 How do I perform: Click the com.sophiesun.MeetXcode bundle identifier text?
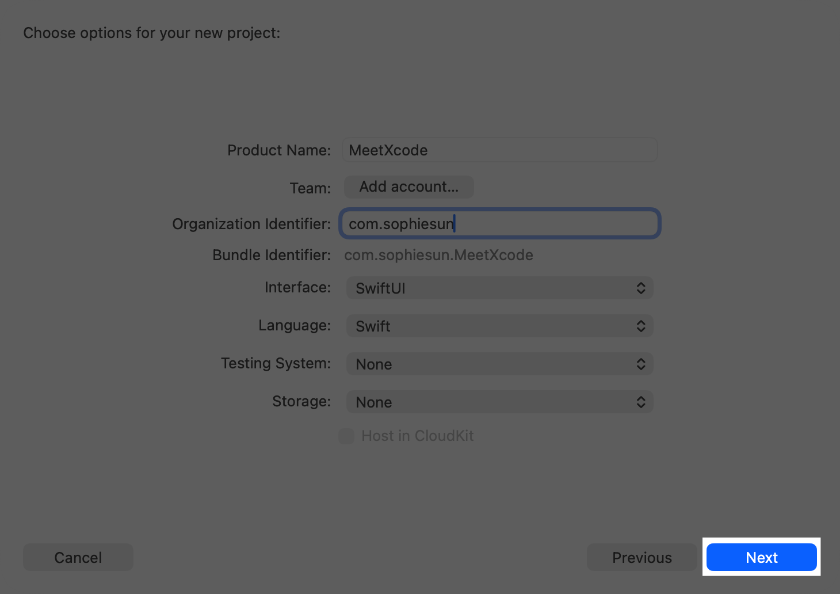pos(438,255)
